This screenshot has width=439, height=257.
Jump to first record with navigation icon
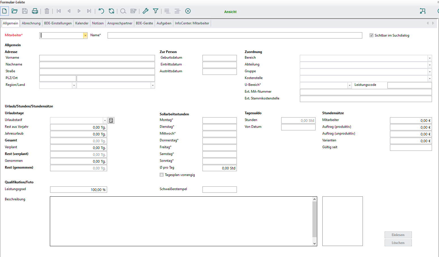pos(59,11)
